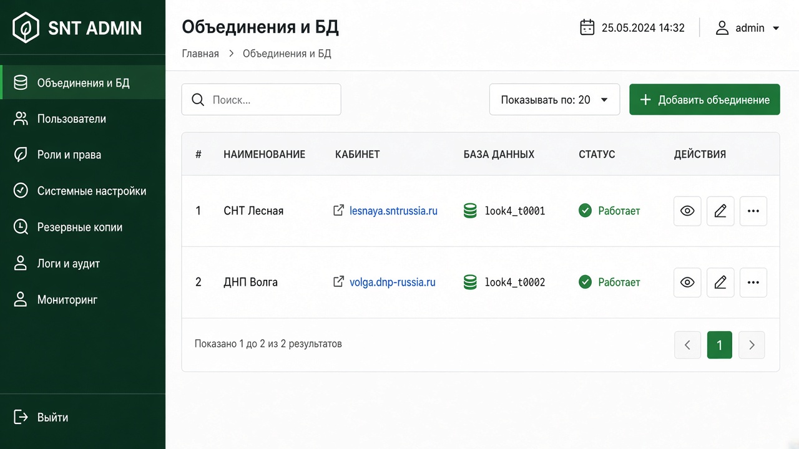Click the SNT ADMIN leaf logo icon

pyautogui.click(x=26, y=27)
